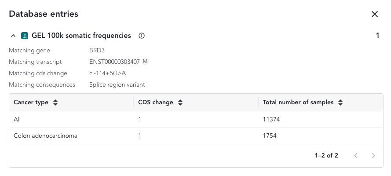The width and height of the screenshot is (391, 176).
Task: Close the Database entries dialog
Action: 375,14
